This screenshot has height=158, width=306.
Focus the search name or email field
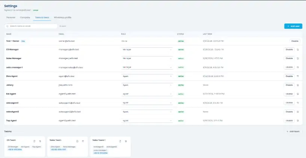[31, 26]
